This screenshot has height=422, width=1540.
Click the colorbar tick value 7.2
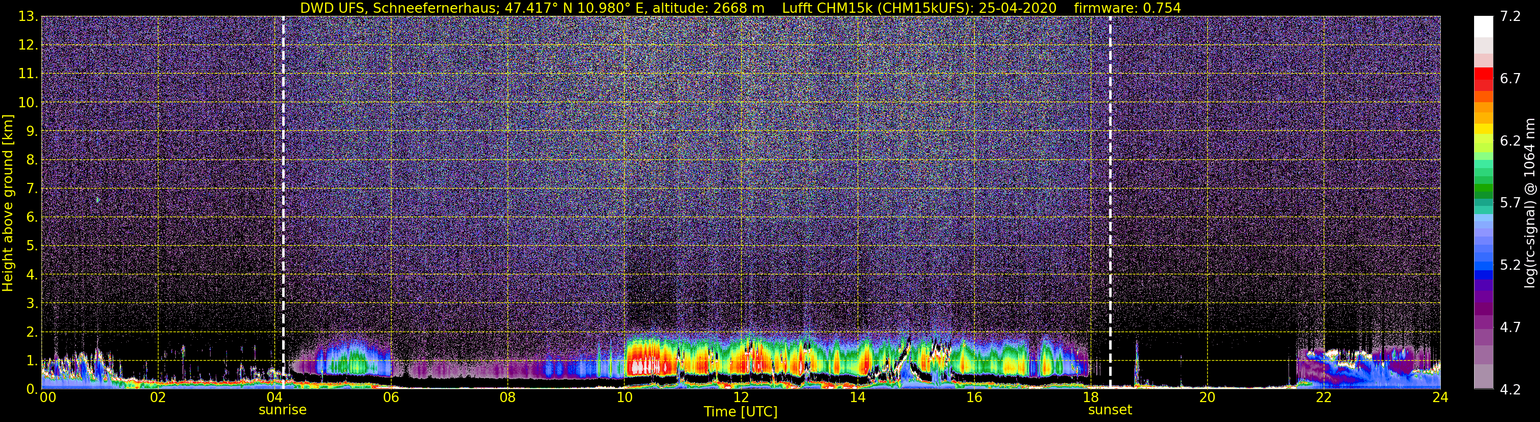pos(1510,17)
